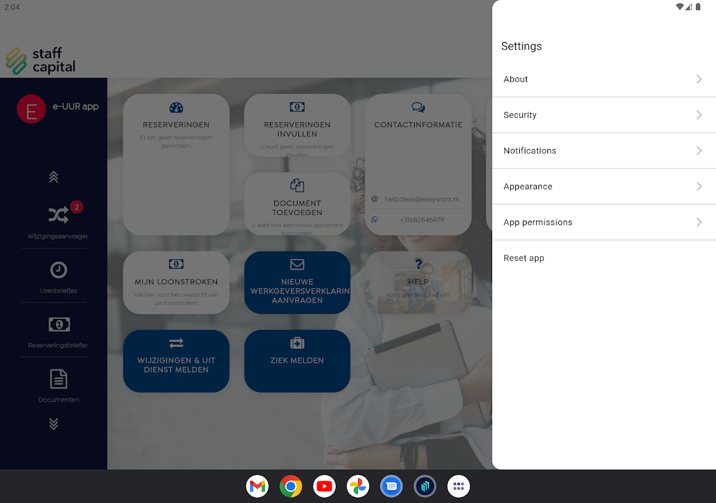Open the DOCUMENT TOEVOEGEN tile title
The image size is (716, 503).
[297, 207]
